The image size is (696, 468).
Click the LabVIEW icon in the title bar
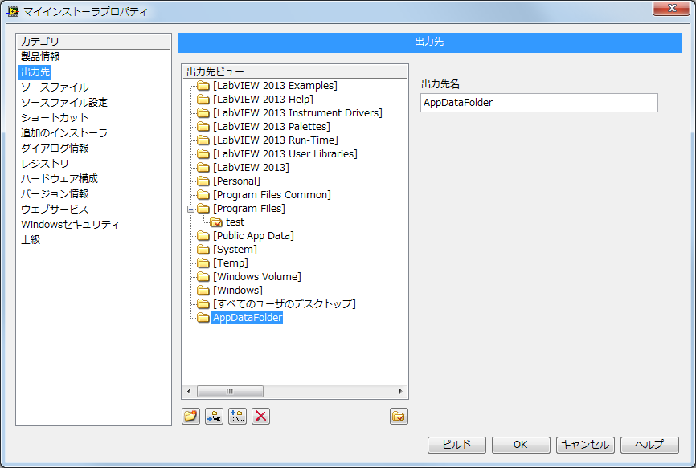click(x=12, y=11)
